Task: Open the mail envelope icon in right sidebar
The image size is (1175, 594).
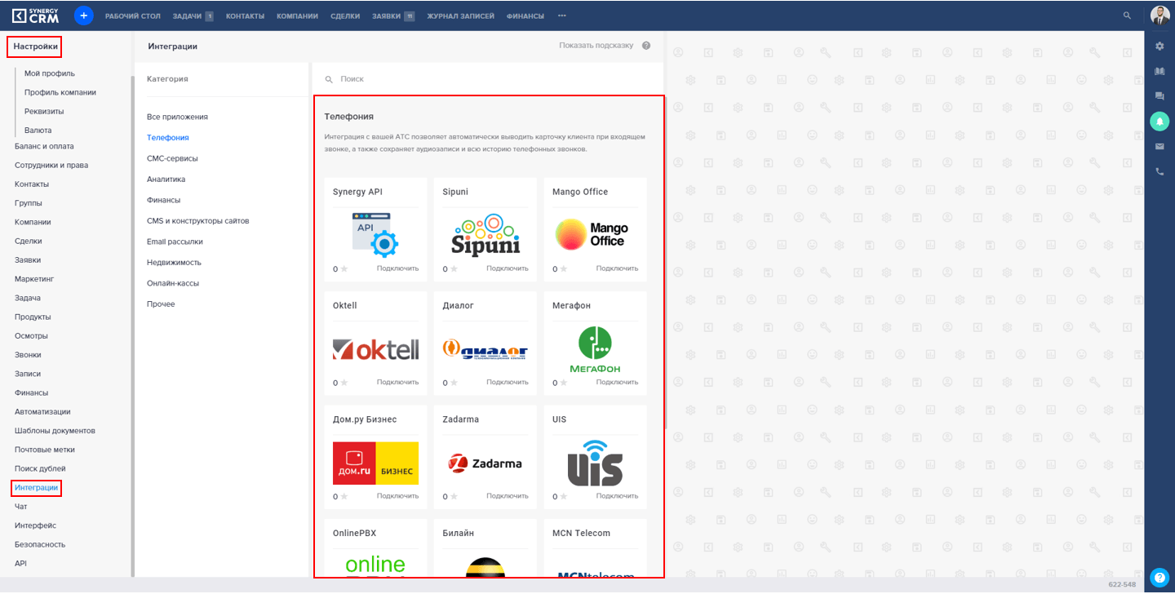Action: click(x=1159, y=146)
